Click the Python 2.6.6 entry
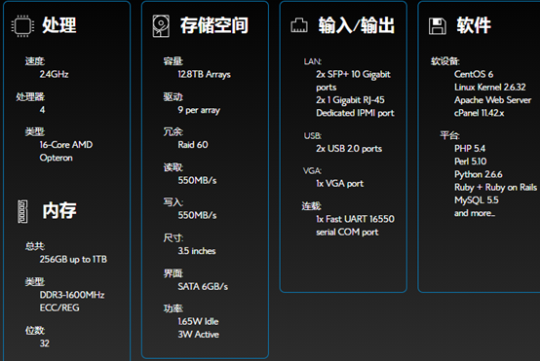This screenshot has height=361, width=540. click(x=479, y=174)
